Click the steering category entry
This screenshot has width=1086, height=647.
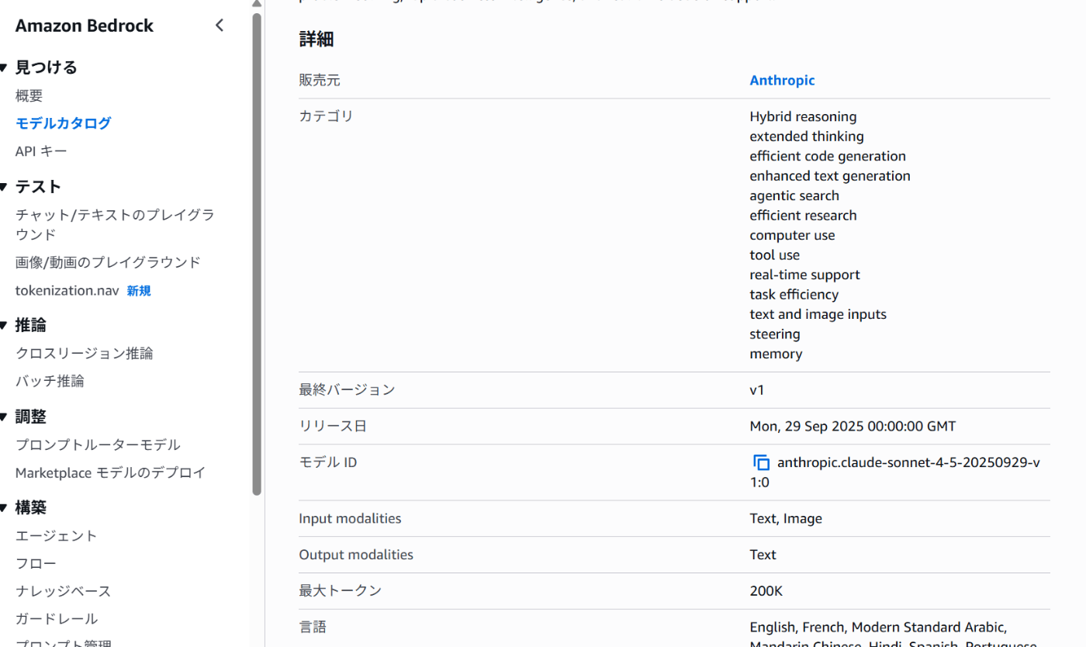(x=775, y=334)
